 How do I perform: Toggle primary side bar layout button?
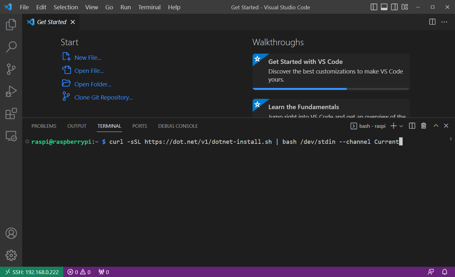point(374,7)
